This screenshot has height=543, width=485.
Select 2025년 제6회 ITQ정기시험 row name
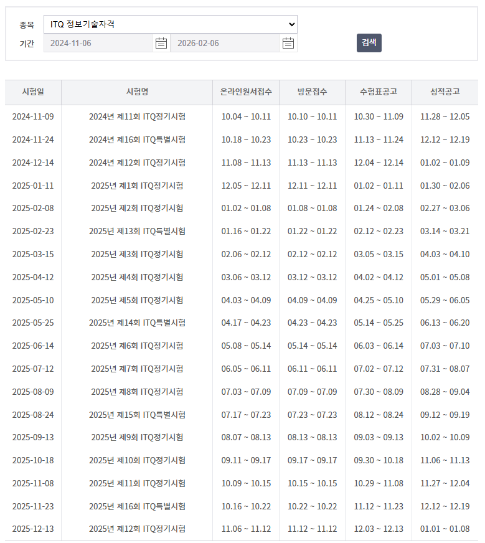(x=137, y=346)
